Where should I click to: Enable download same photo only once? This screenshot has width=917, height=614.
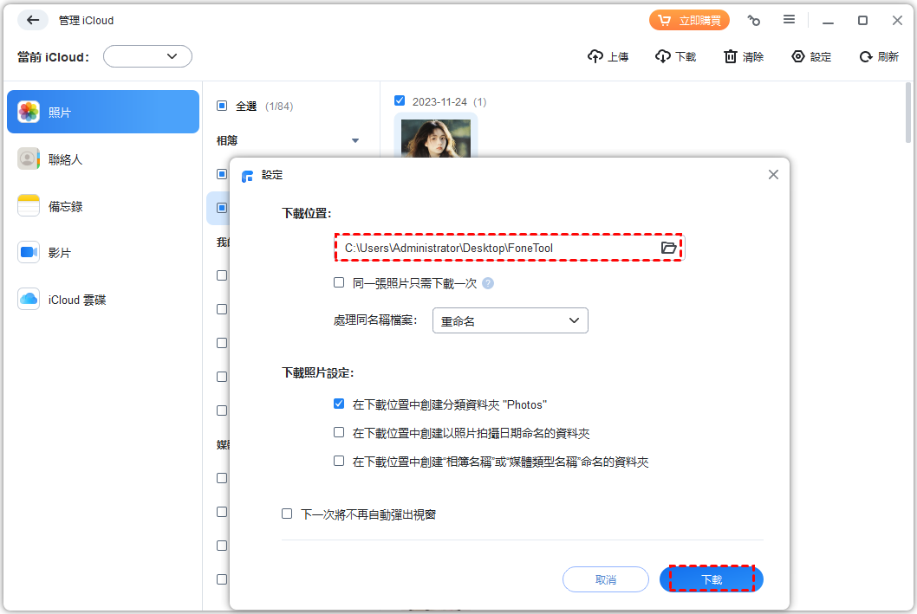339,282
